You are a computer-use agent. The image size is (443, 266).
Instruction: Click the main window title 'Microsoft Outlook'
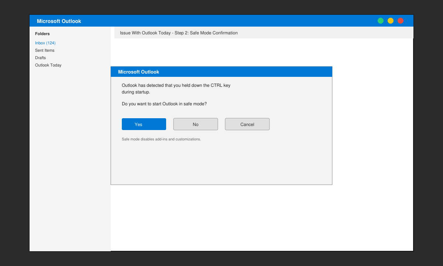click(x=59, y=21)
